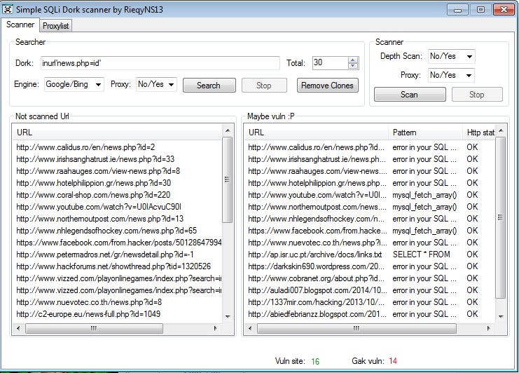Start scanning with the Scan button
This screenshot has width=519, height=373.
pyautogui.click(x=410, y=95)
